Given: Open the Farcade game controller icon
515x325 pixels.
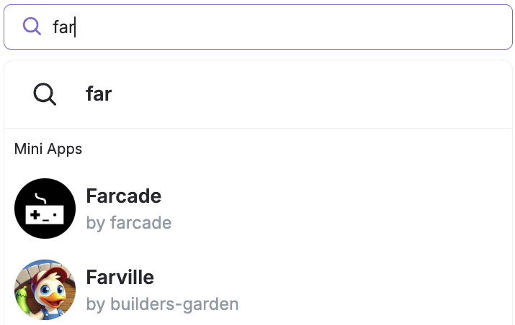Looking at the screenshot, I should [x=45, y=209].
